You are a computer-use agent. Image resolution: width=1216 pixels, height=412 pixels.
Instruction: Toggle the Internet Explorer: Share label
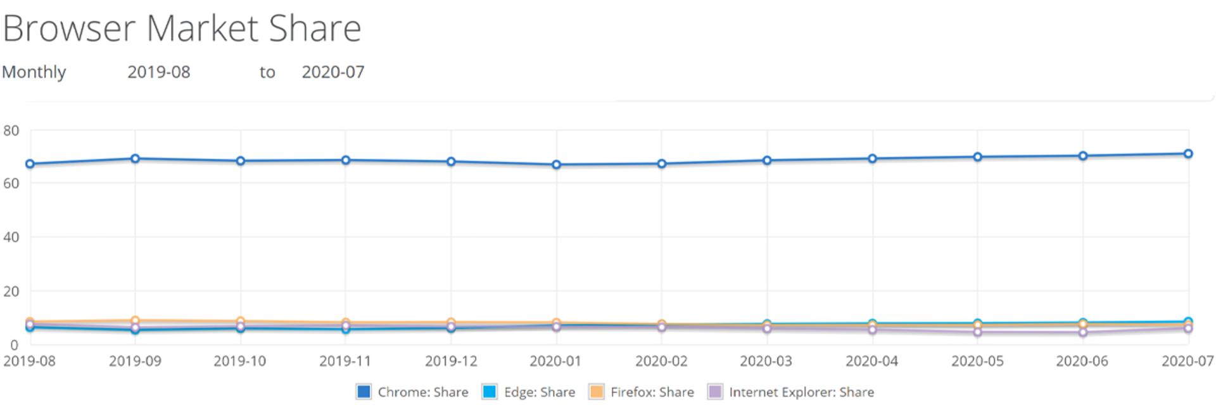801,392
